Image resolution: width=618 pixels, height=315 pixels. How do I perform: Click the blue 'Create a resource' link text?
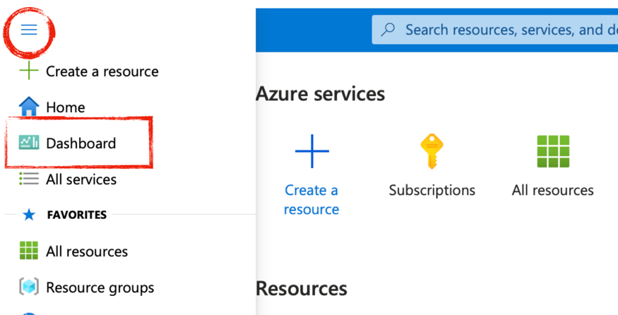coord(311,200)
